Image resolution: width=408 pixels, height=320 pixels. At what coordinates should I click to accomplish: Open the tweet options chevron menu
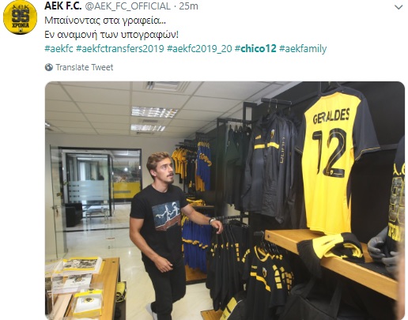tap(399, 7)
